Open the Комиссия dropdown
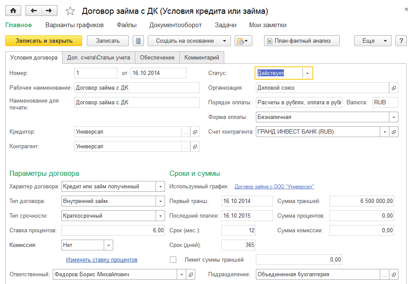The image size is (414, 284). pos(108,245)
